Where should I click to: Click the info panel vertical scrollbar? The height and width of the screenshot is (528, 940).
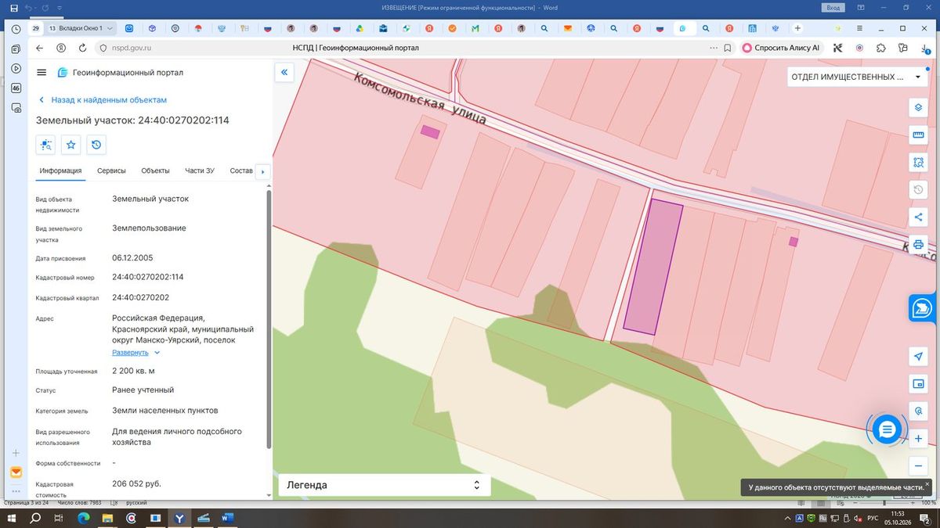269,318
